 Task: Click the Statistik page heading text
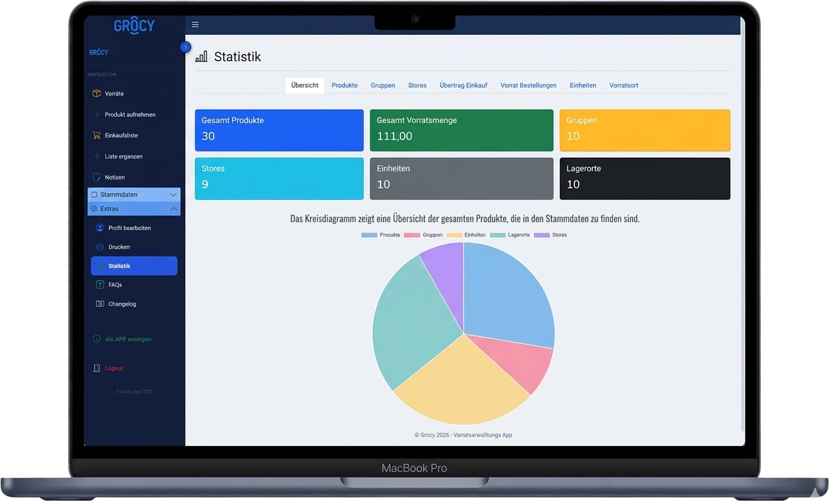pyautogui.click(x=237, y=56)
